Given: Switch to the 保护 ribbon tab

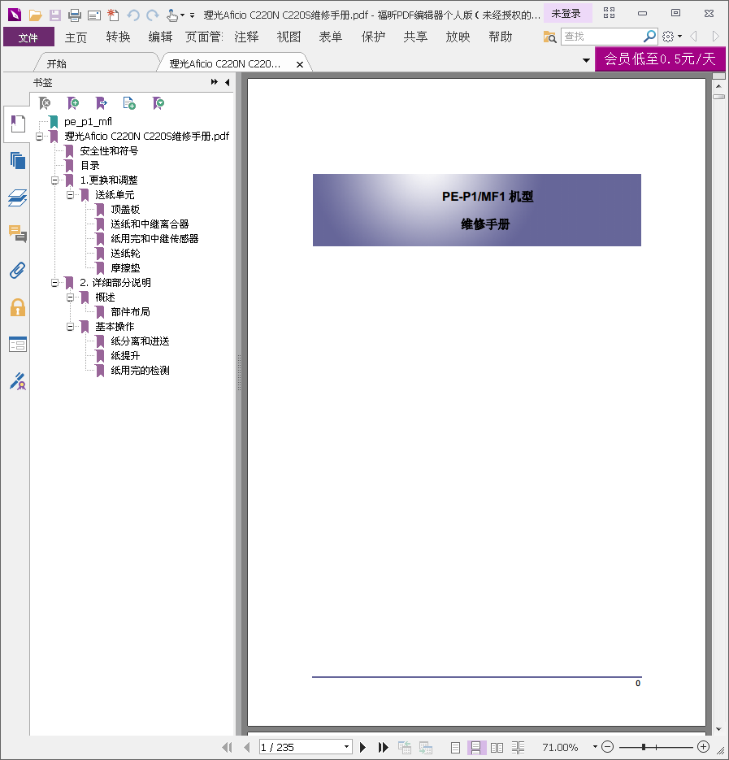Looking at the screenshot, I should 373,37.
